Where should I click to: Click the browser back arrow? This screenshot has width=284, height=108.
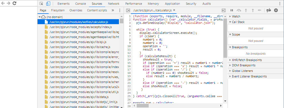click(3, 3)
